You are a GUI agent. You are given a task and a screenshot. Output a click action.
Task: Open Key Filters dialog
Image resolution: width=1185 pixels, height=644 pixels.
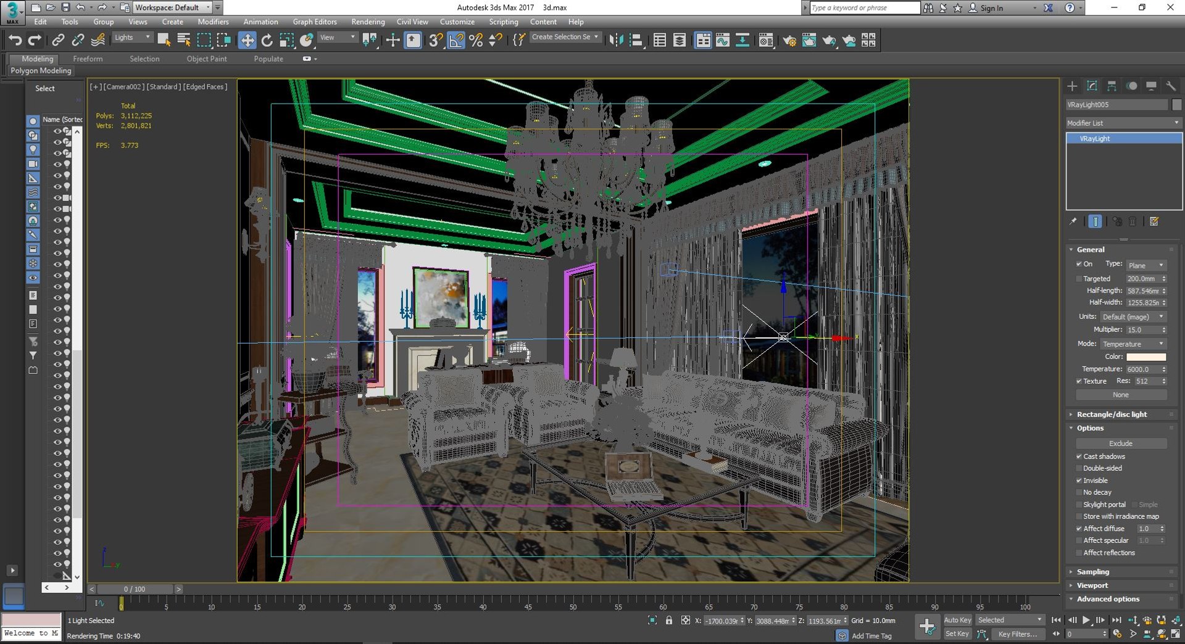click(1018, 634)
